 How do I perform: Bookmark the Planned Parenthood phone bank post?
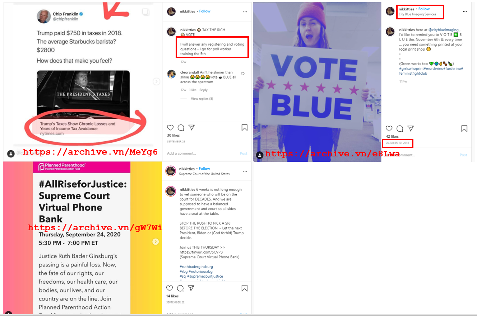[244, 288]
